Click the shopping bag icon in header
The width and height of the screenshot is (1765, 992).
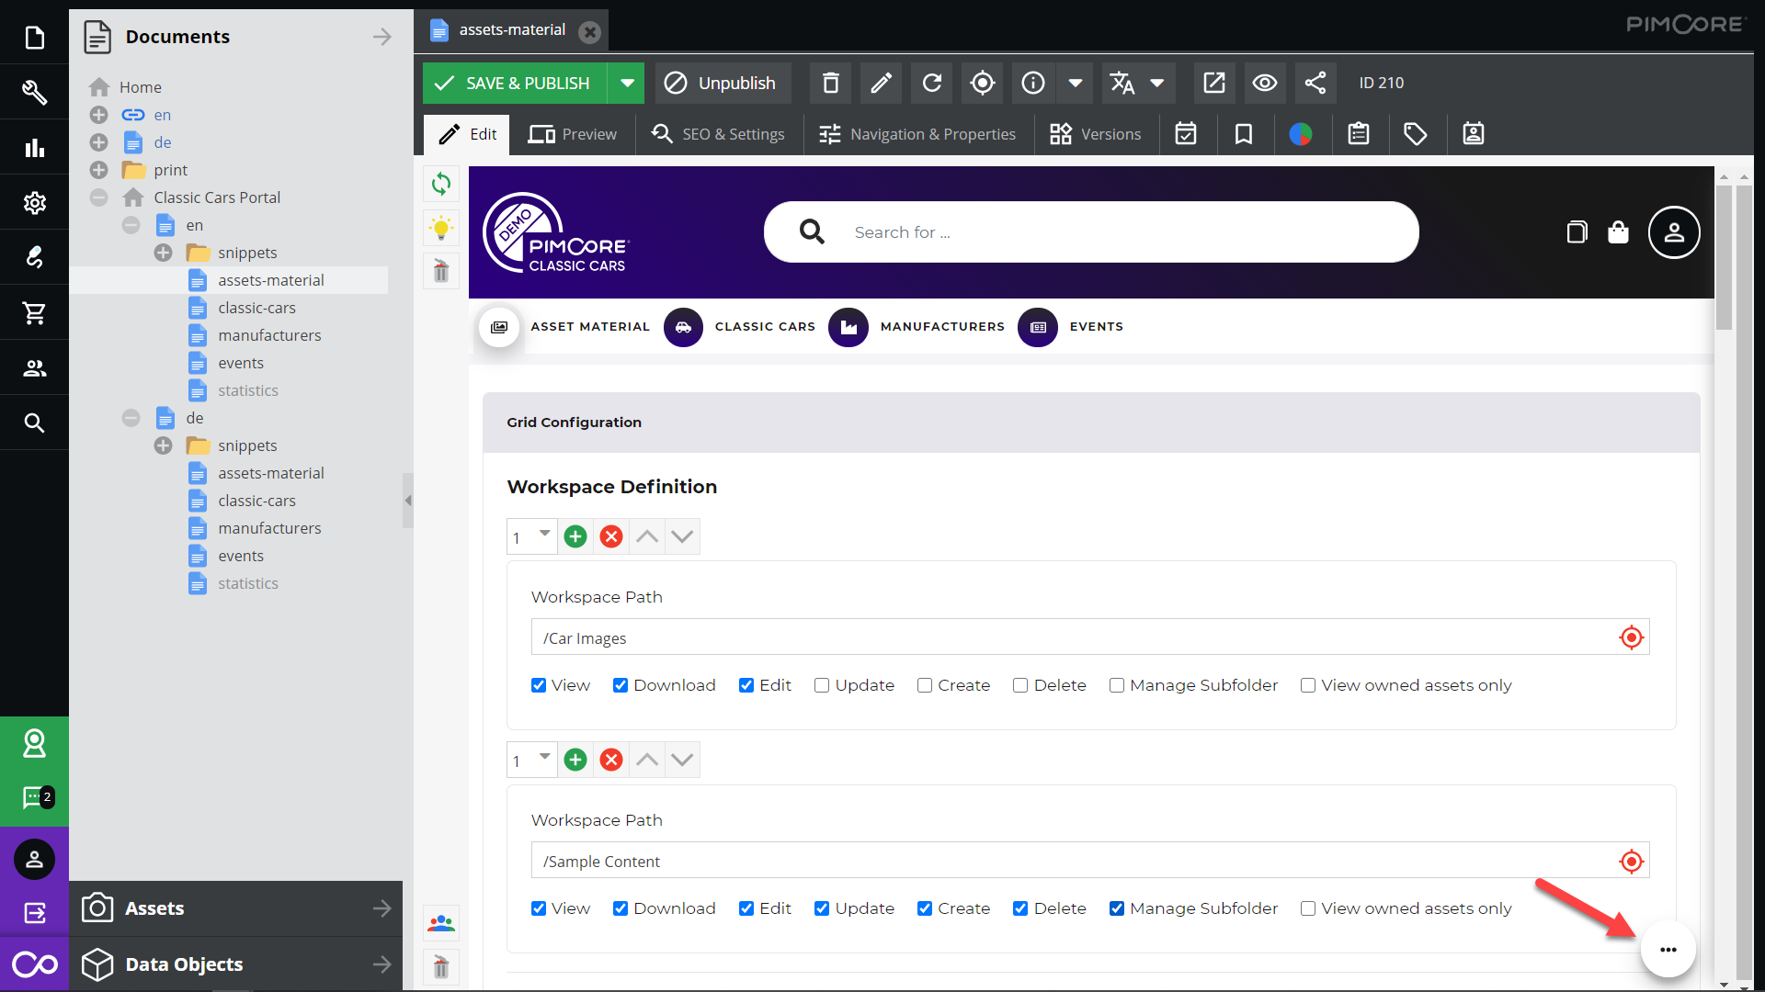point(1618,232)
